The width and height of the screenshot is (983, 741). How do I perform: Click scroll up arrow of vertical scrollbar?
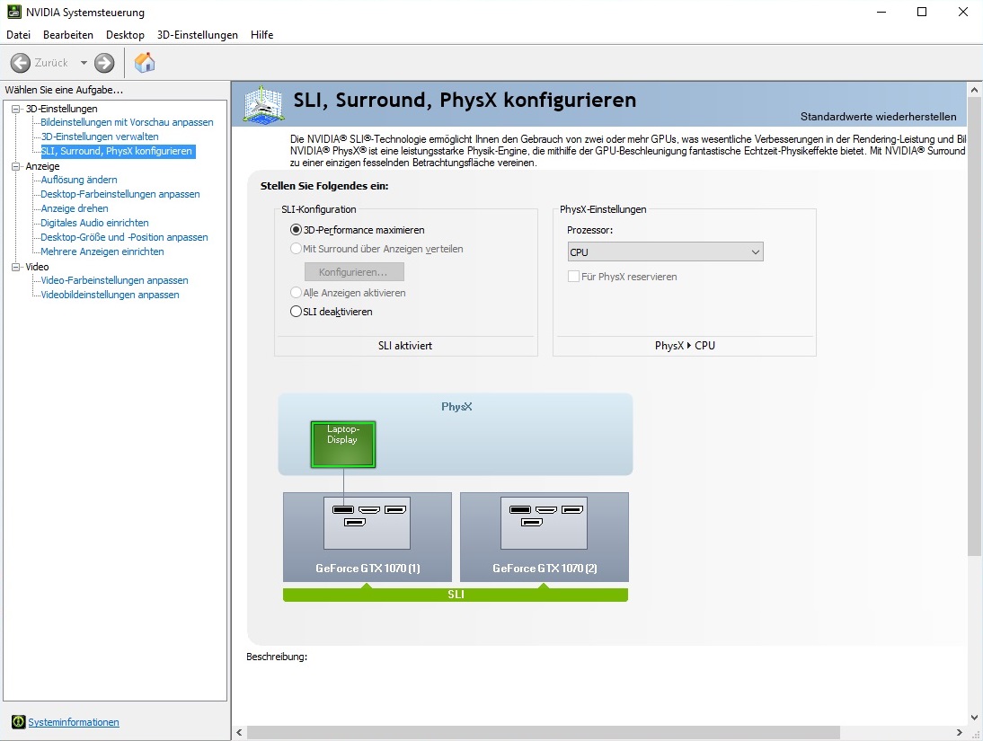click(x=974, y=90)
